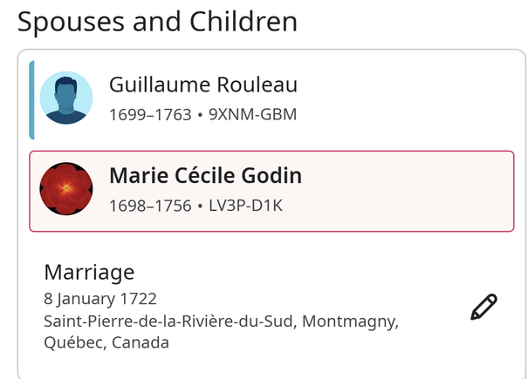Screen dimensions: 528x379
Task: Click the year 1722 in marriage date
Action: pos(139,299)
